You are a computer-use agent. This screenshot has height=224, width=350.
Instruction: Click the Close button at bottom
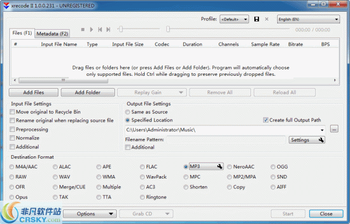326,213
